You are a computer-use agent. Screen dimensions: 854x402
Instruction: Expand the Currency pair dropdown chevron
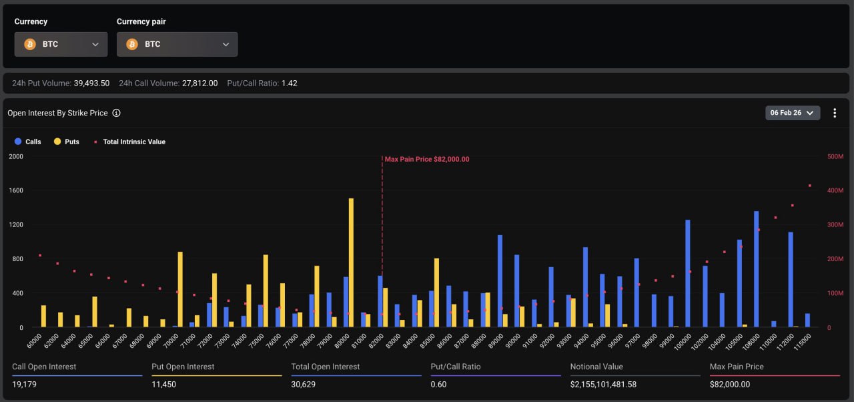[226, 44]
